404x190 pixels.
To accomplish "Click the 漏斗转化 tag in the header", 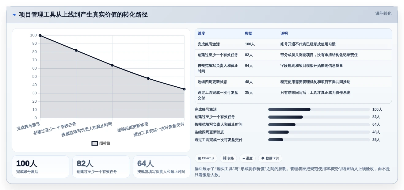I will (383, 13).
